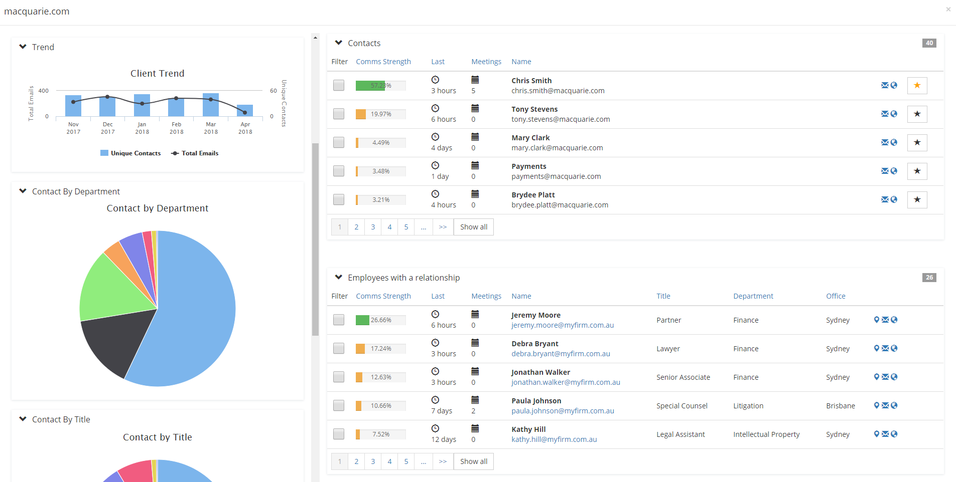Click the map pin icon for Jeremy Moore
Image resolution: width=956 pixels, height=482 pixels.
click(x=876, y=320)
